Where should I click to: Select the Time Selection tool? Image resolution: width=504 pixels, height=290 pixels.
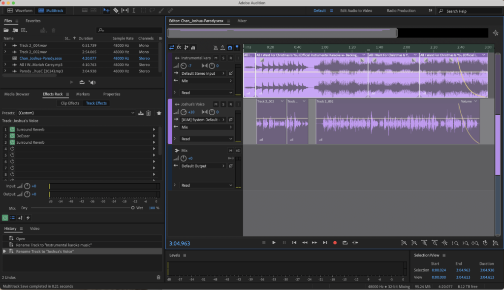pyautogui.click(x=134, y=11)
